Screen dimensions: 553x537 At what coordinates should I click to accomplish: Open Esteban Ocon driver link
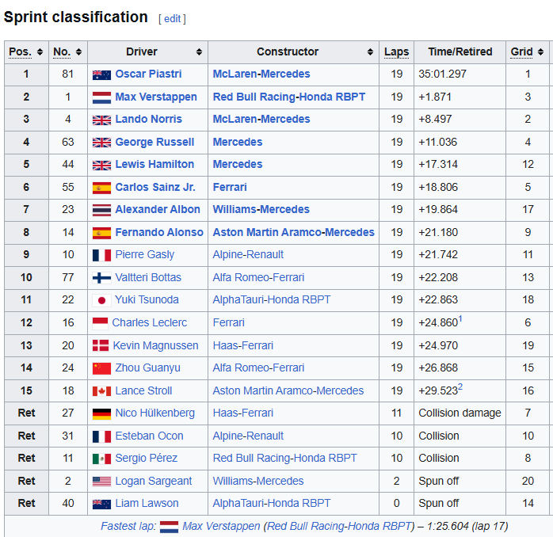[149, 436]
